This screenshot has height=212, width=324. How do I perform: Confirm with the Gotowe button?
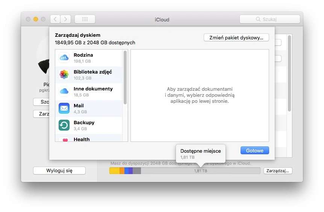coord(254,150)
